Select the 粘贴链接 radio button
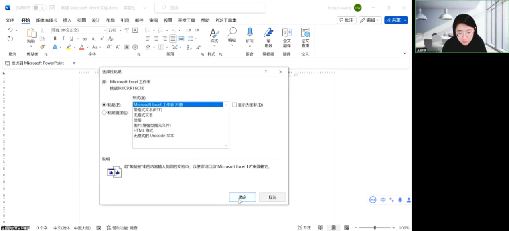Screen dimensions: 509x231 (x=104, y=112)
